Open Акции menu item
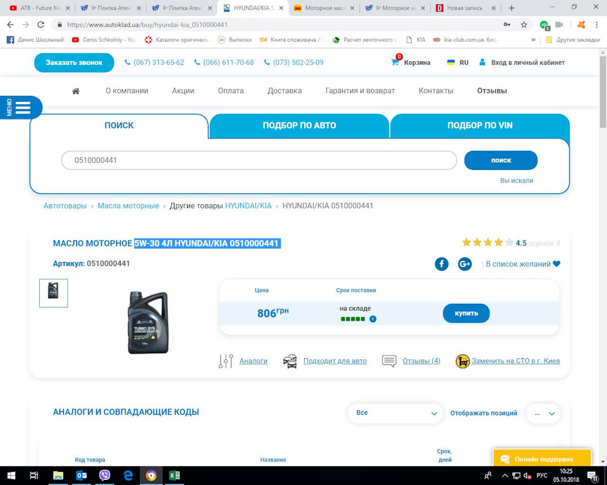This screenshot has width=607, height=485. click(183, 91)
